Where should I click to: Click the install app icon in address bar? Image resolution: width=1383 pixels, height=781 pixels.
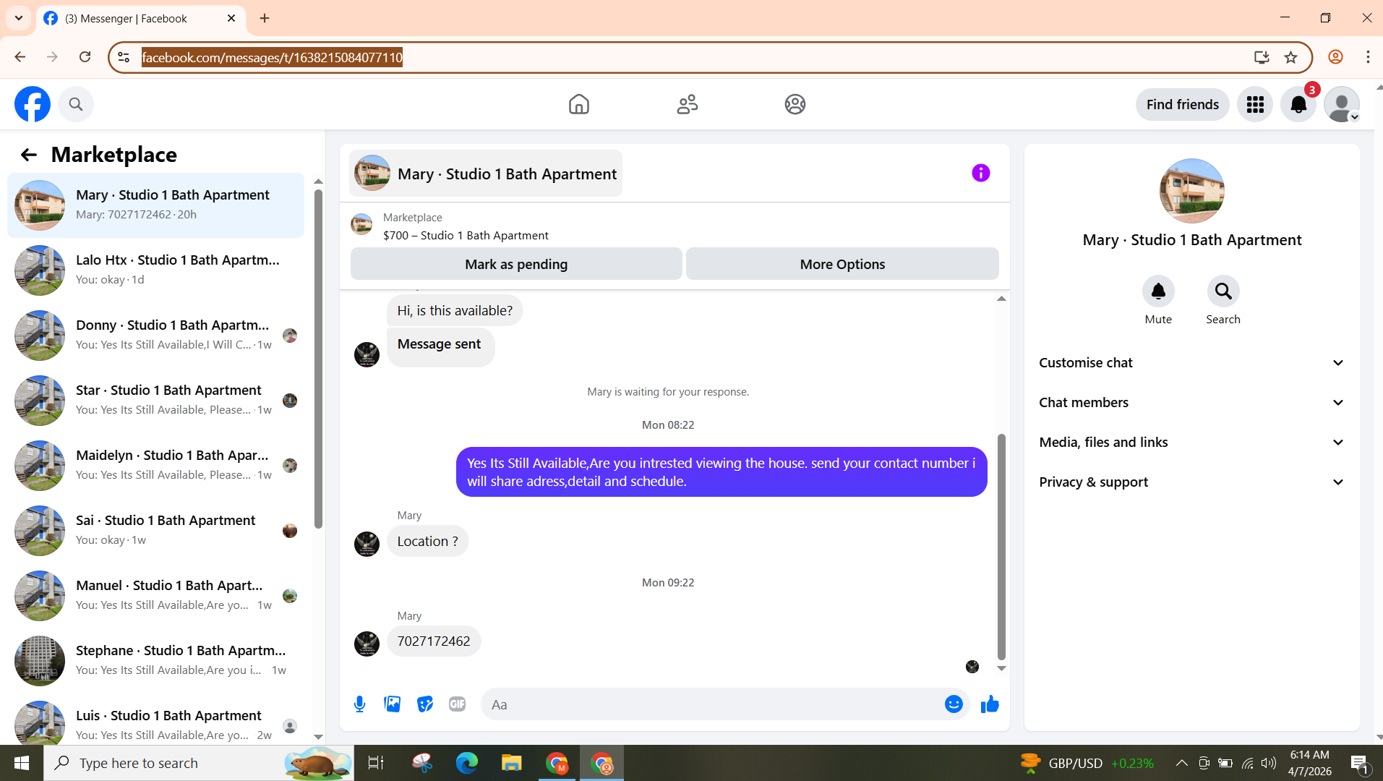click(x=1261, y=57)
